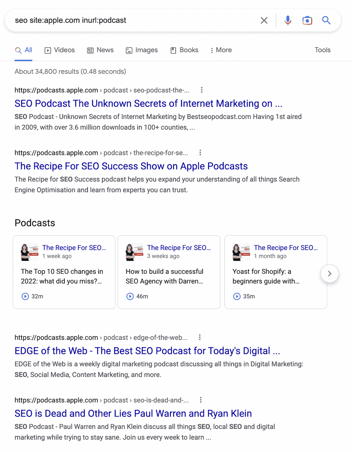Click podcast artwork on the 1 week ago card
Viewport: 352px width, 452px height.
[x=30, y=252]
